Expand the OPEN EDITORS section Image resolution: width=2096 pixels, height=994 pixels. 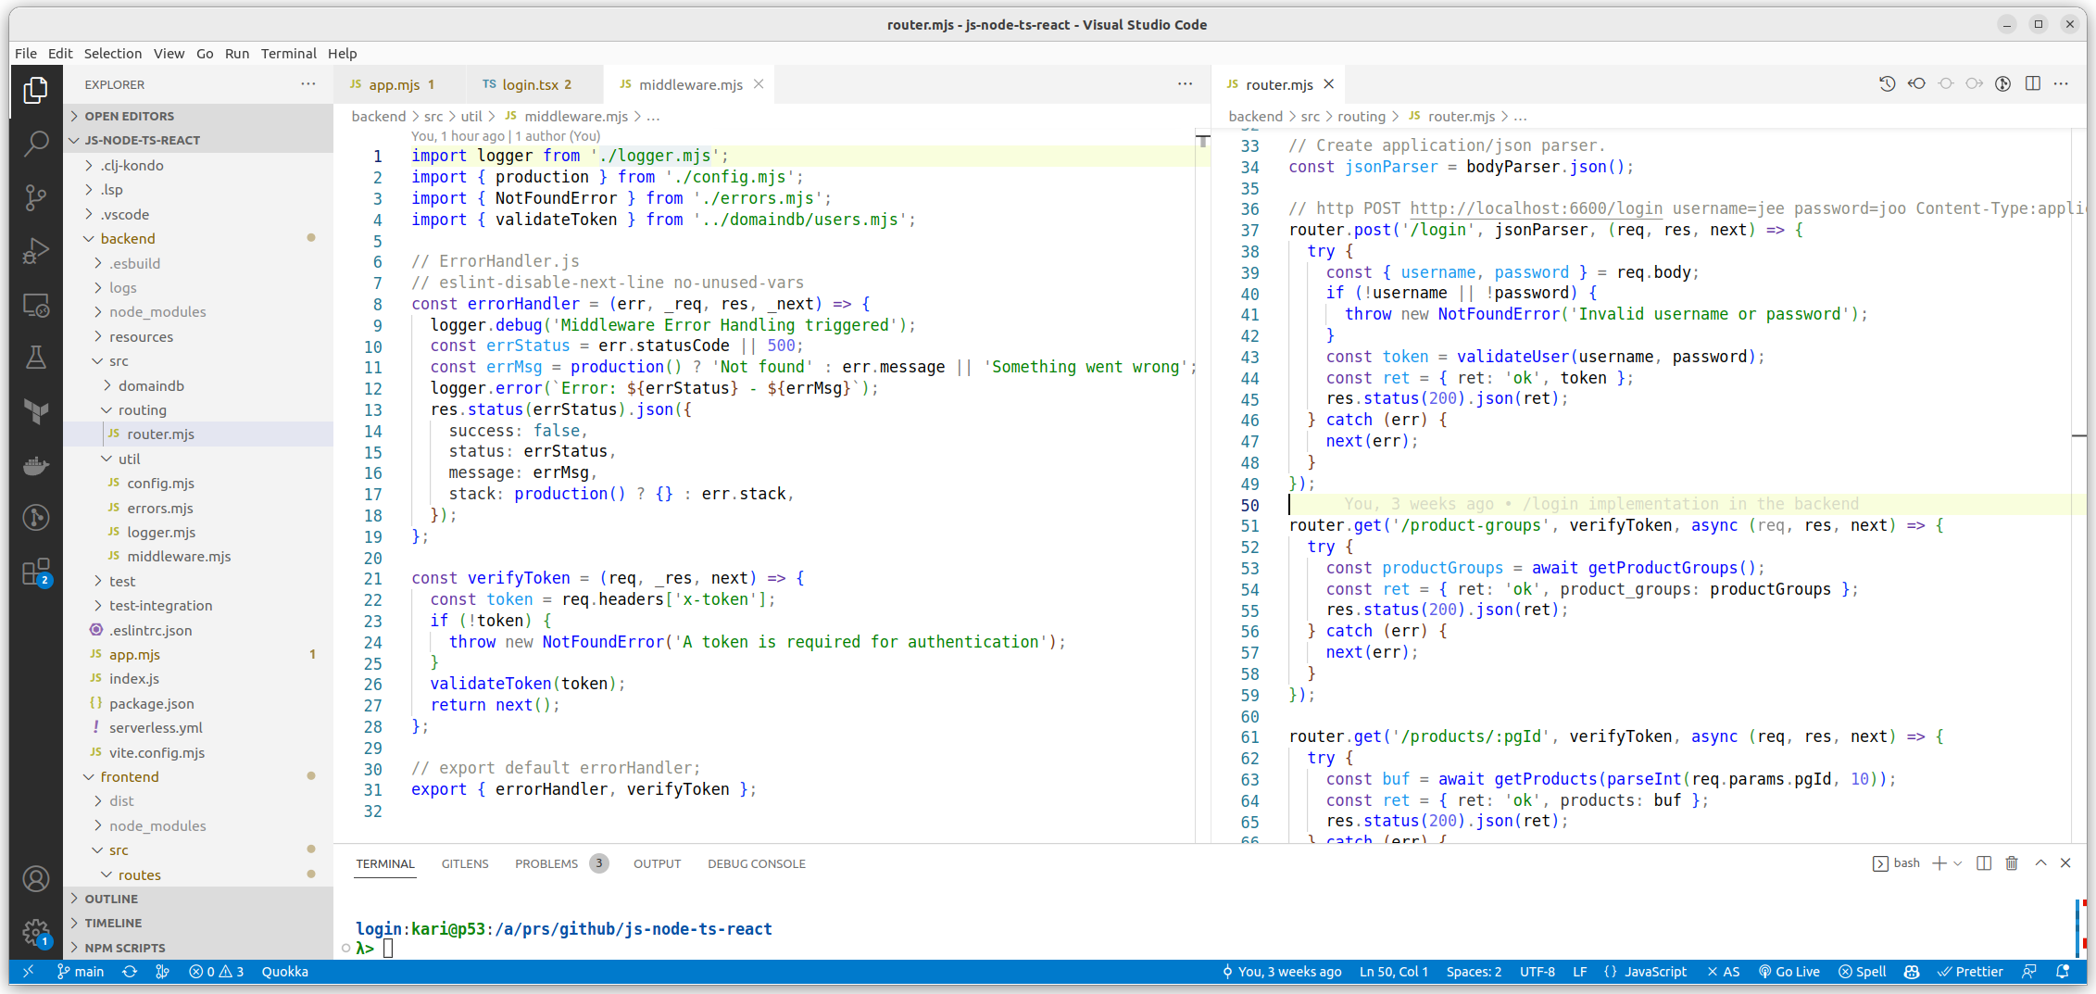coord(199,116)
